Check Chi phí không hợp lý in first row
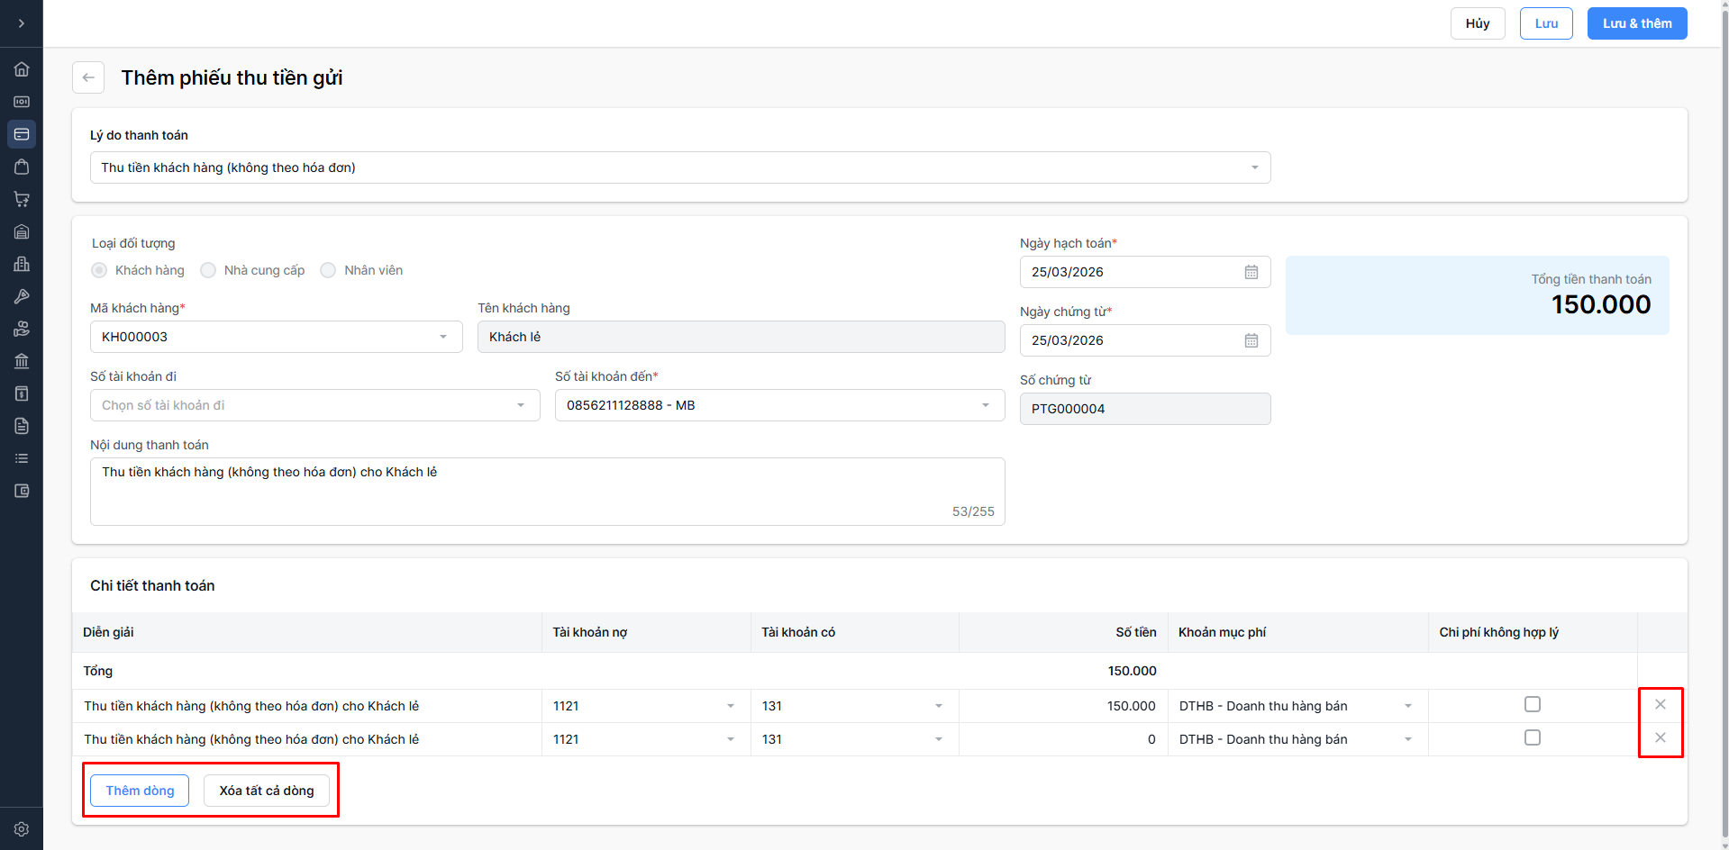Image resolution: width=1729 pixels, height=850 pixels. pyautogui.click(x=1532, y=704)
